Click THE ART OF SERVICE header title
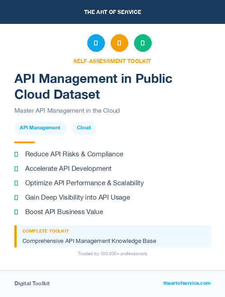Image resolution: width=225 pixels, height=297 pixels. click(x=112, y=12)
